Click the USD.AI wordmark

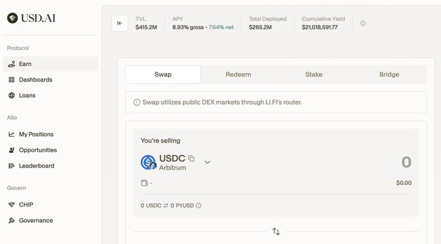(38, 18)
